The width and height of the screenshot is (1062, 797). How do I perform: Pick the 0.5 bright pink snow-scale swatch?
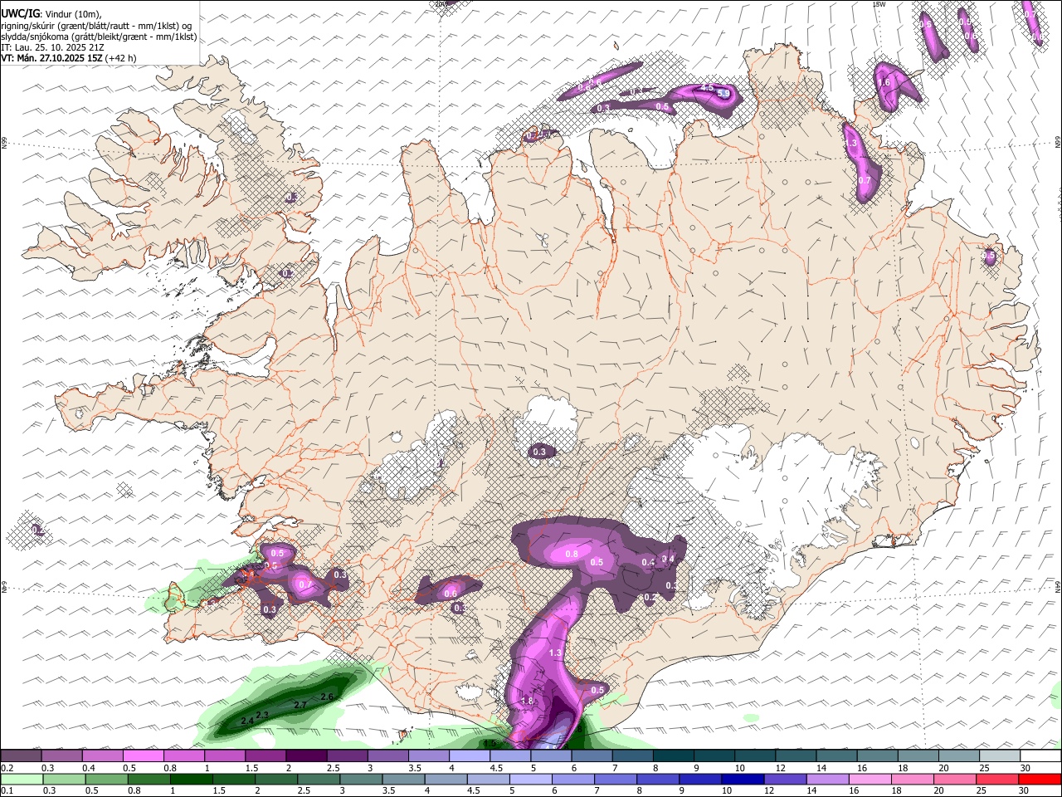pyautogui.click(x=143, y=756)
